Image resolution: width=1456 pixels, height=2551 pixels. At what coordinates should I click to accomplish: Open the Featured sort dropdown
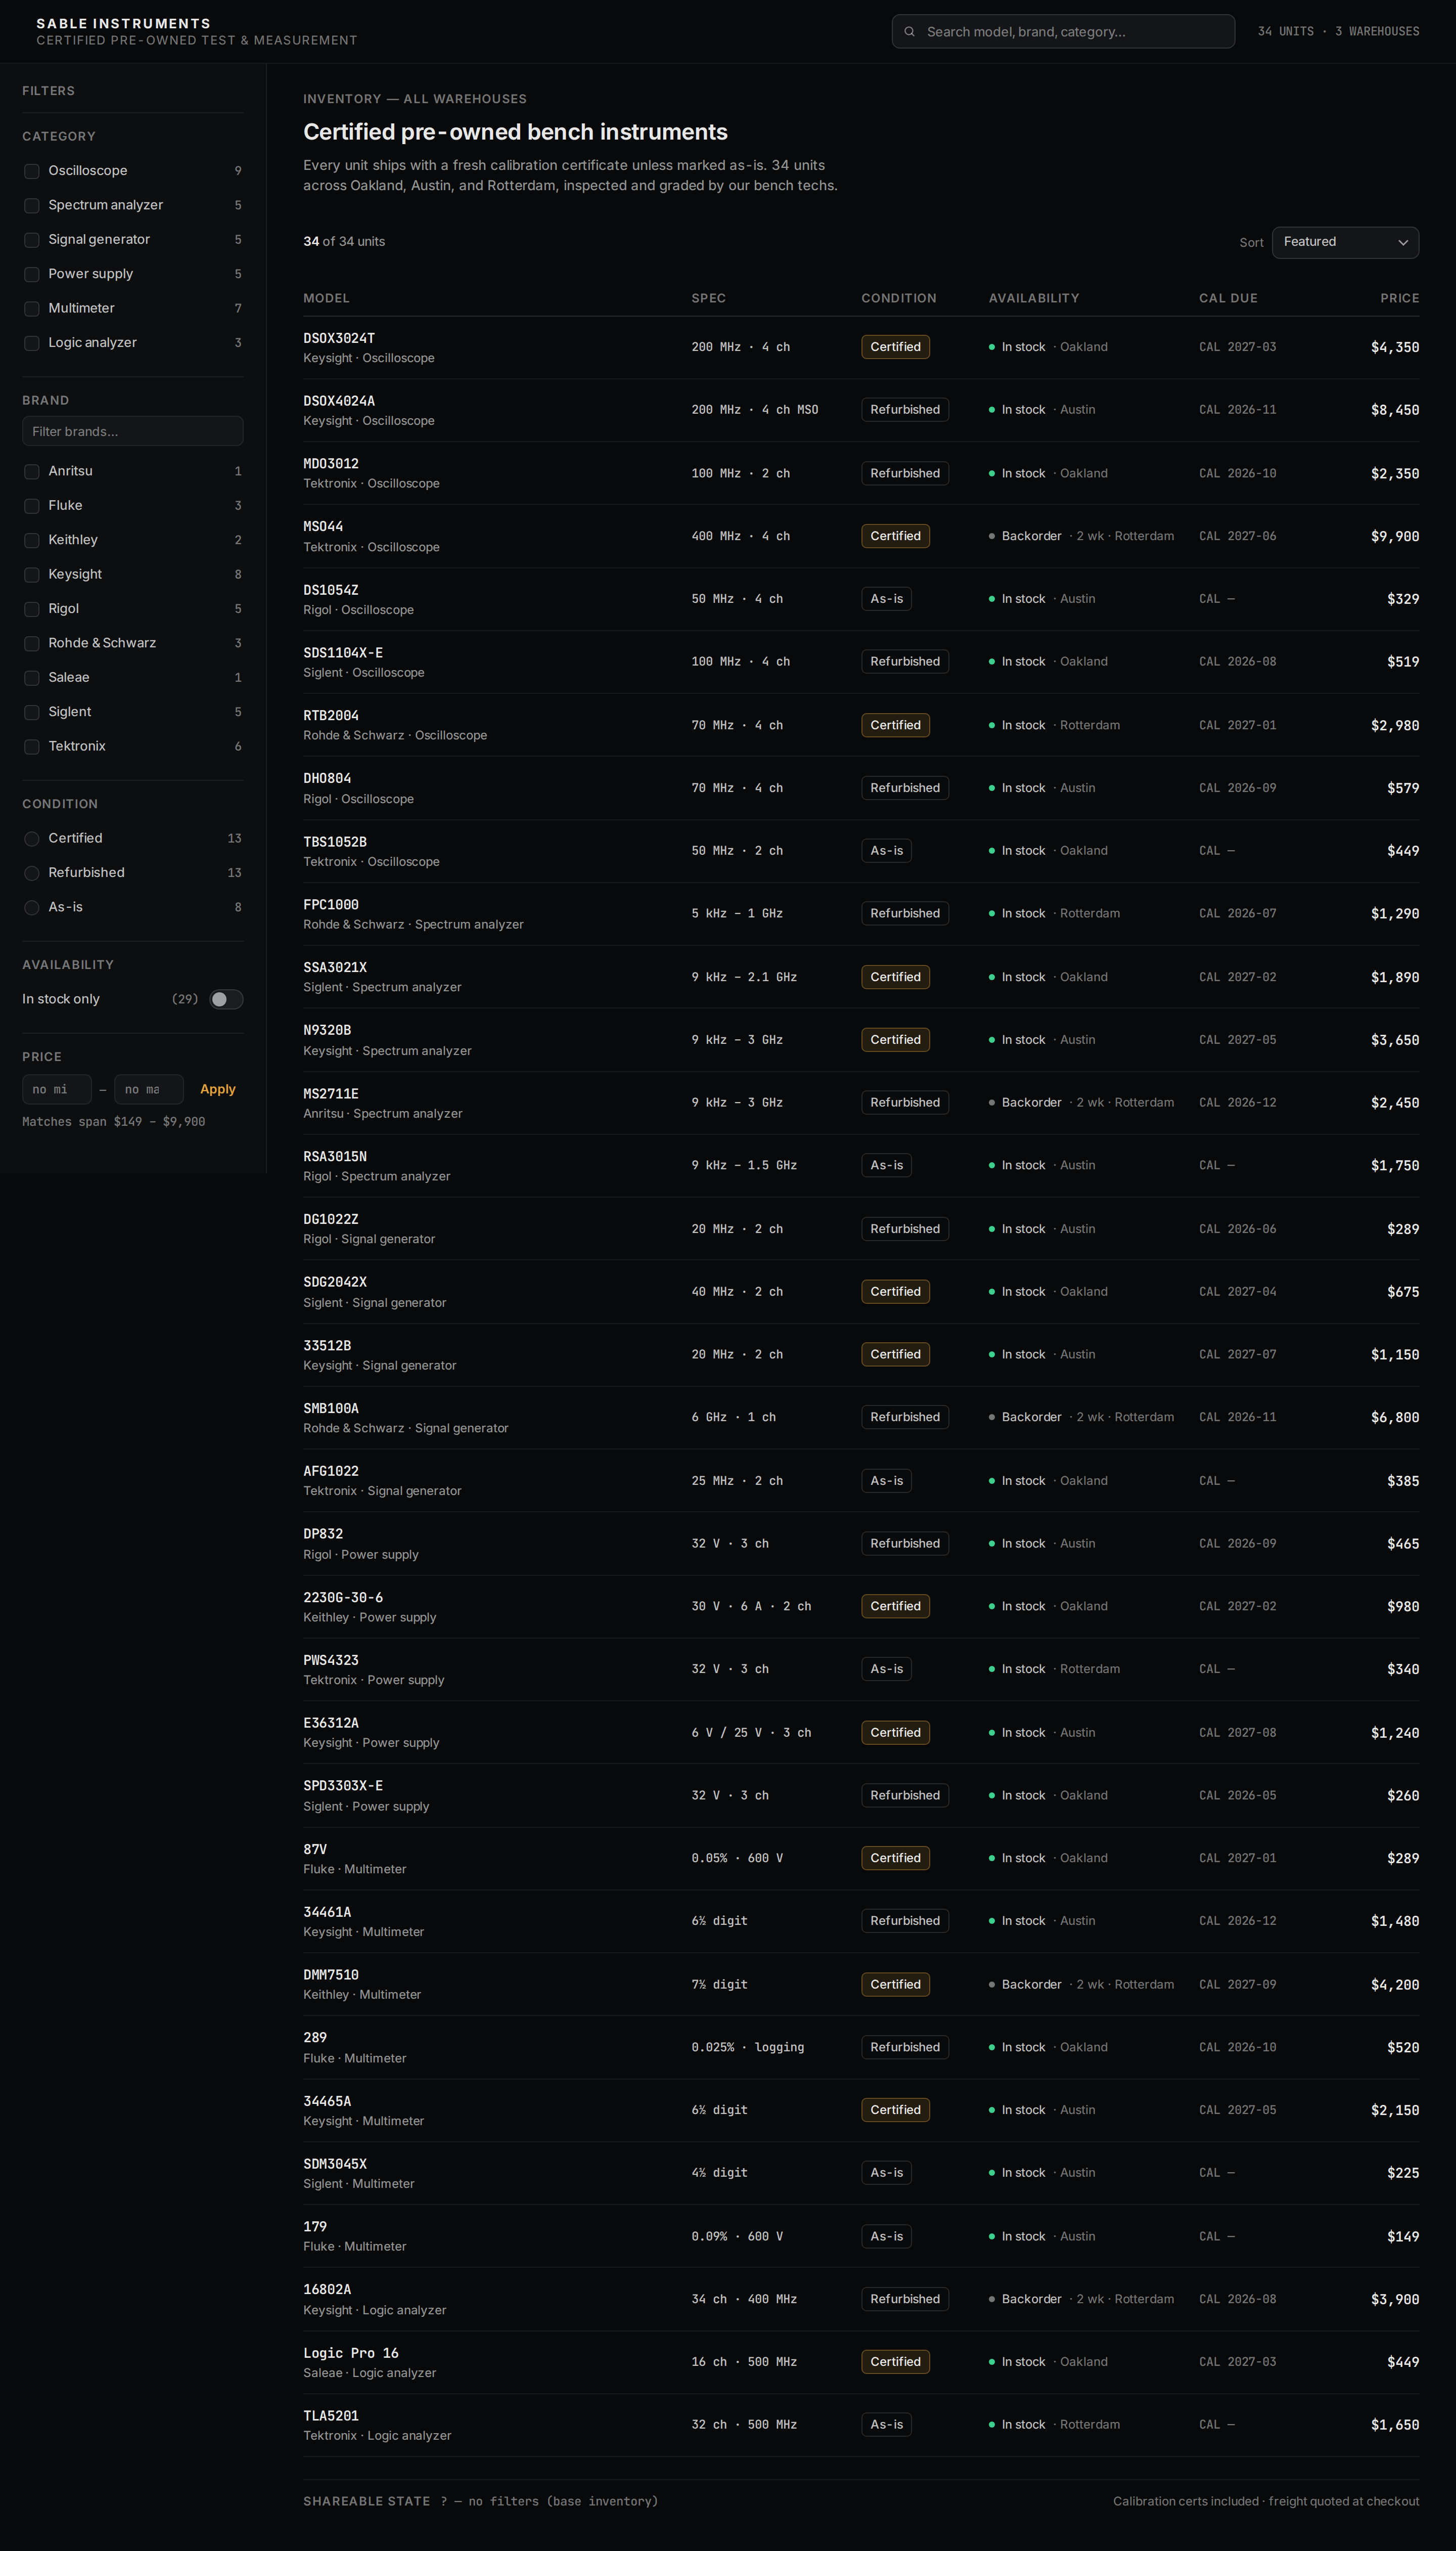coord(1345,242)
